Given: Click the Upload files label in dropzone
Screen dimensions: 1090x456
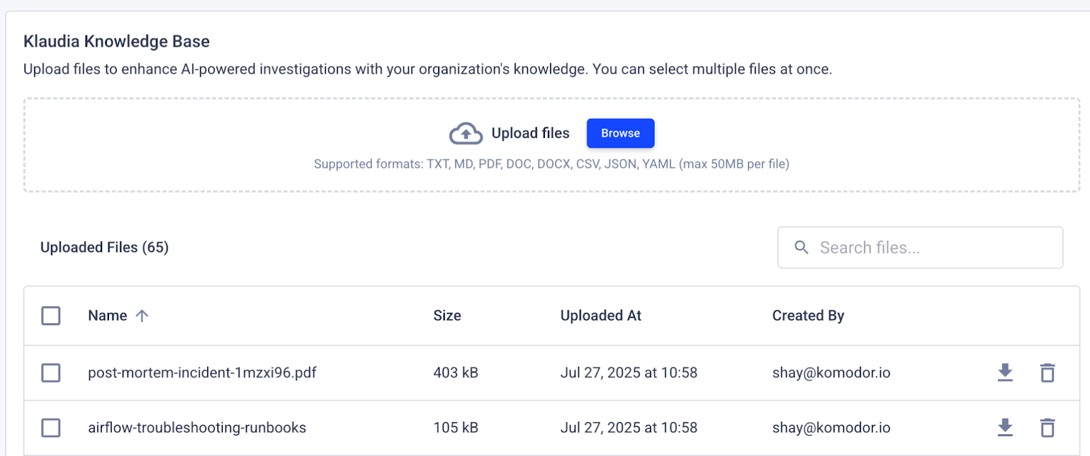Looking at the screenshot, I should coord(530,133).
